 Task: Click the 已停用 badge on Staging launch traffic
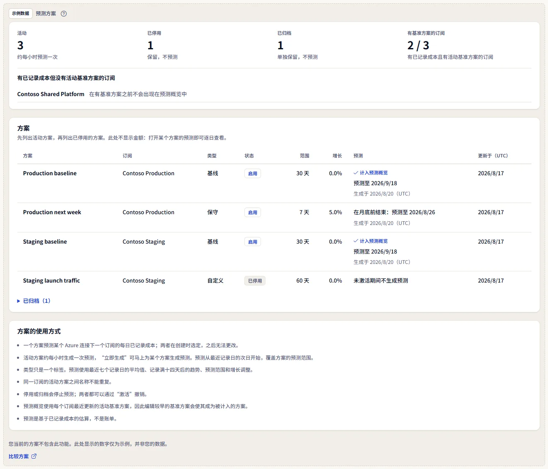click(255, 281)
